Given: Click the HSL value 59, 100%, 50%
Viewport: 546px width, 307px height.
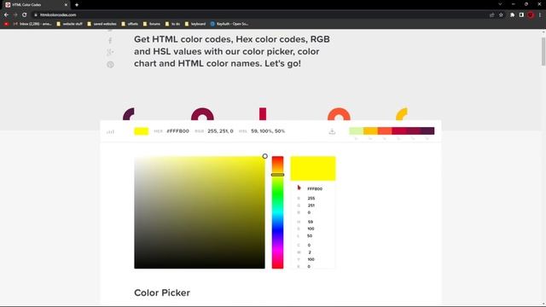Looking at the screenshot, I should 268,131.
